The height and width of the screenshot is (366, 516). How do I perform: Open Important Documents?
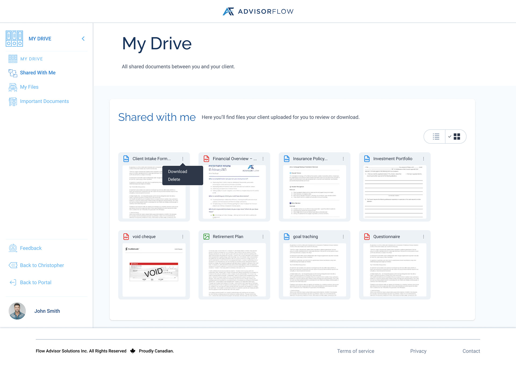(44, 101)
